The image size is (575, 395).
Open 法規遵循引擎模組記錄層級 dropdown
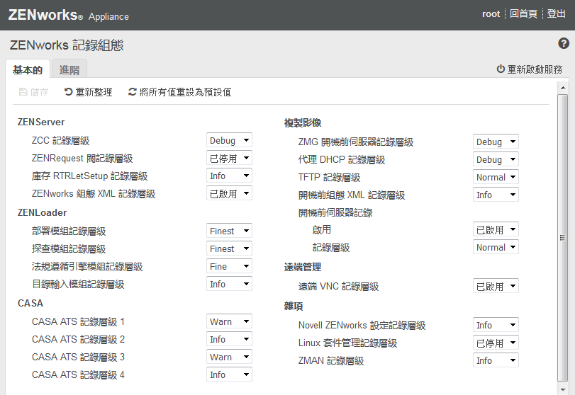click(229, 266)
